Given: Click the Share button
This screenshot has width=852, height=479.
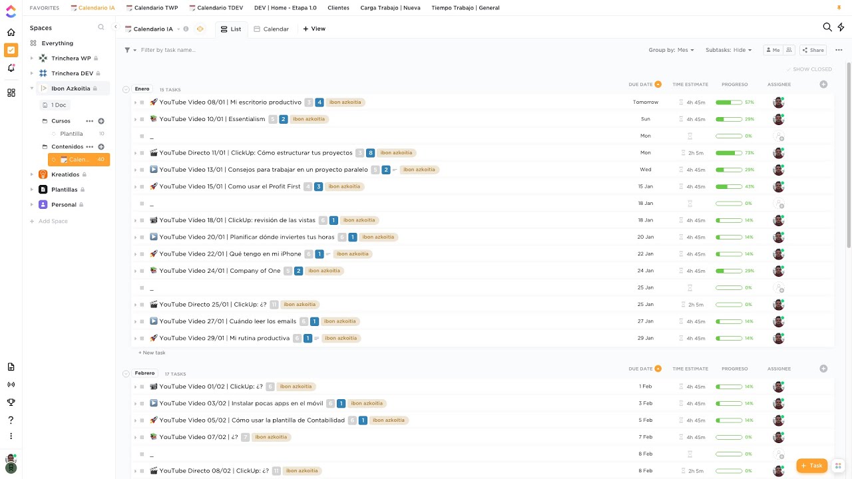Looking at the screenshot, I should tap(813, 50).
